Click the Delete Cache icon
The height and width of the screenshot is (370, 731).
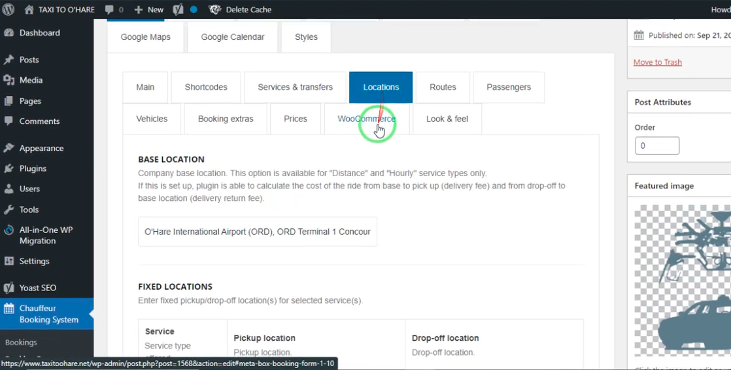(x=214, y=10)
